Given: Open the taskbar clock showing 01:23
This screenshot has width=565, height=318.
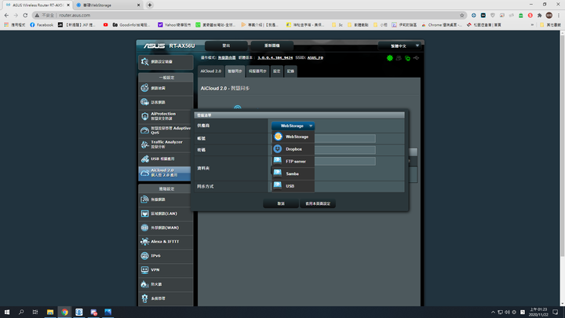Looking at the screenshot, I should [x=538, y=312].
